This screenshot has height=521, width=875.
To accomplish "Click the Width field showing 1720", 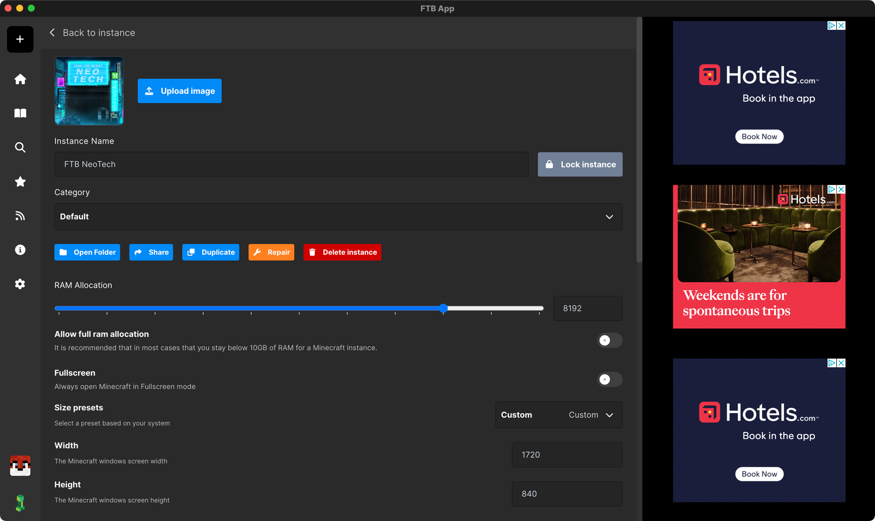I will click(x=567, y=455).
